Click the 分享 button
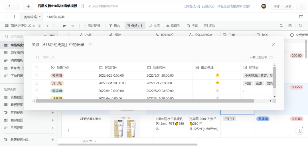 (288, 6)
